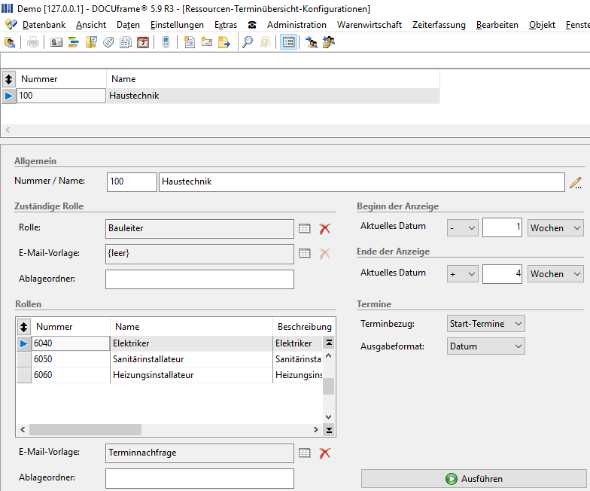
Task: Click the mobile phone toolbar icon
Action: click(166, 42)
